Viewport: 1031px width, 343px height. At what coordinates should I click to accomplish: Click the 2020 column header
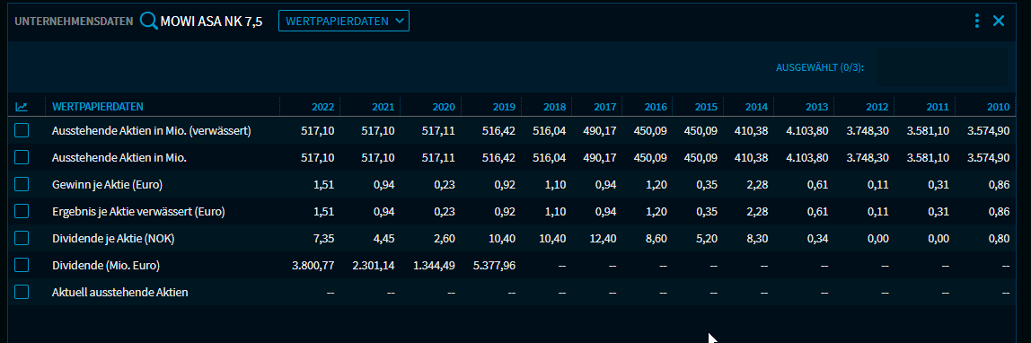coord(444,107)
